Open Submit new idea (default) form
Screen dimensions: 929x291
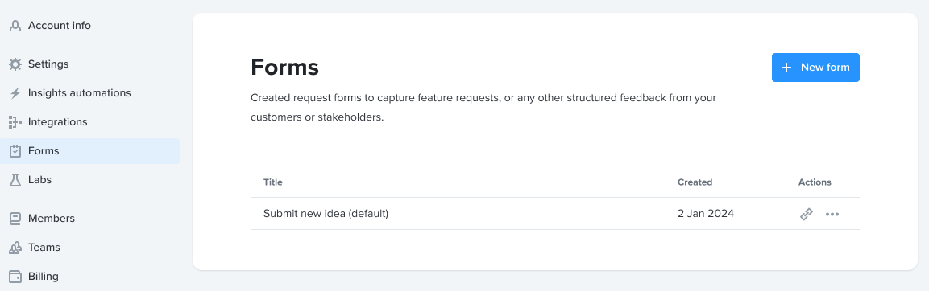(x=326, y=214)
